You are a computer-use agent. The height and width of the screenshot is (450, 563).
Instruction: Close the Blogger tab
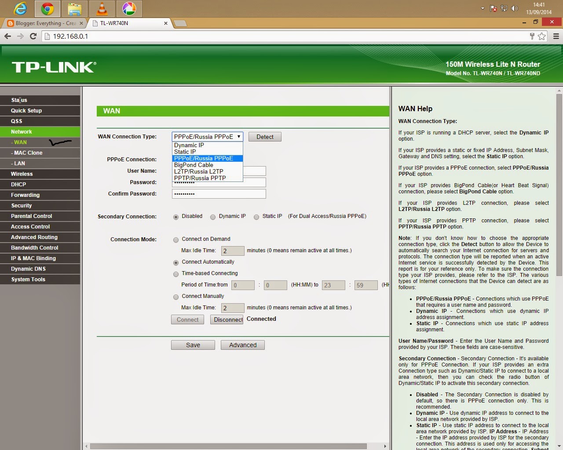[x=81, y=23]
